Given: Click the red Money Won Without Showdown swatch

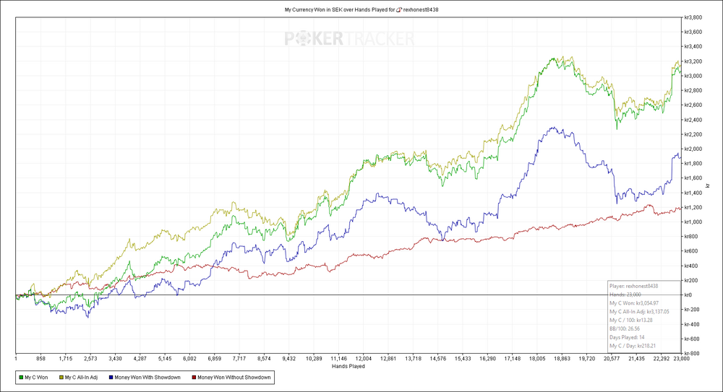Looking at the screenshot, I should [194, 378].
